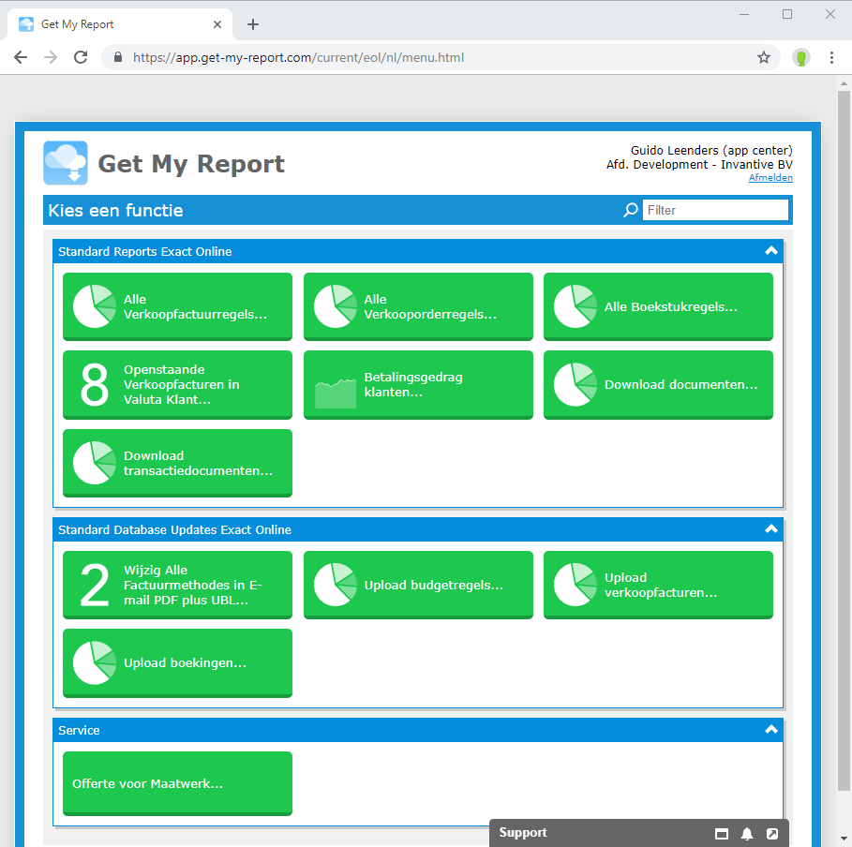Collapse Standard Reports Exact Online section

click(x=771, y=251)
